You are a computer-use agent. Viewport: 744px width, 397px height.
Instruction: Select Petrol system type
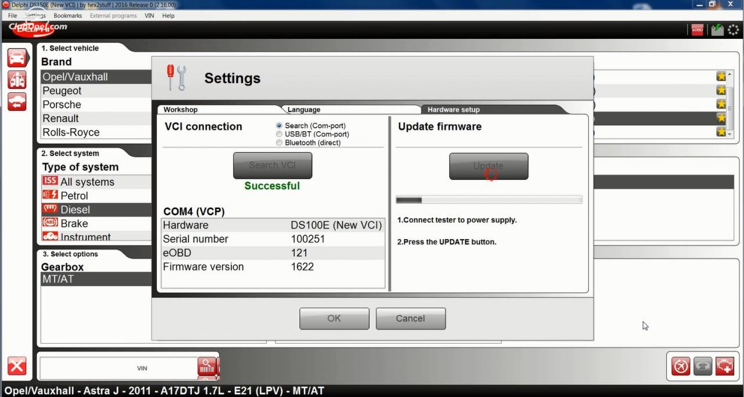click(x=96, y=196)
